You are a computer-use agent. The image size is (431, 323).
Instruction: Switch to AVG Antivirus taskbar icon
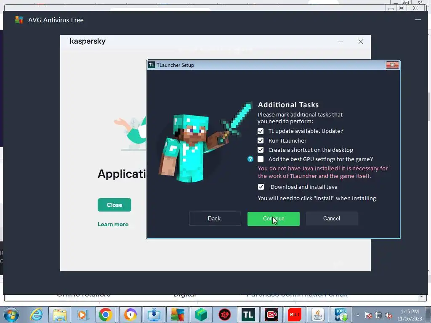click(178, 315)
